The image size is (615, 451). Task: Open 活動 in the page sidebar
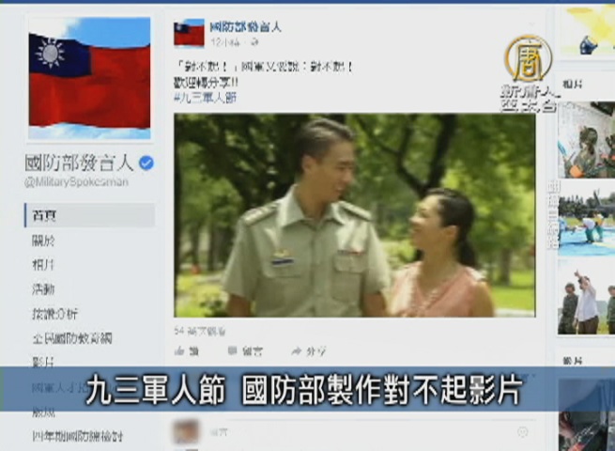pyautogui.click(x=43, y=289)
